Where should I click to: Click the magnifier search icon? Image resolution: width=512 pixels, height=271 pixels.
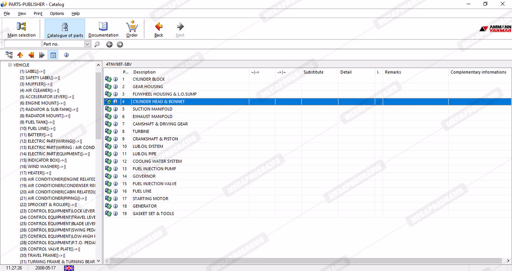click(97, 44)
